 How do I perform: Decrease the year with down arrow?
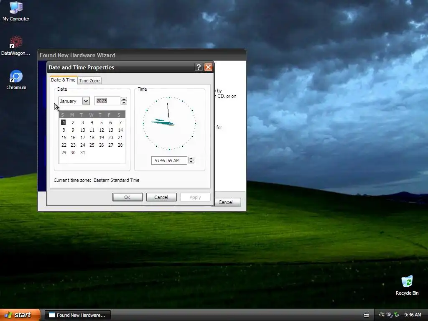click(x=124, y=103)
